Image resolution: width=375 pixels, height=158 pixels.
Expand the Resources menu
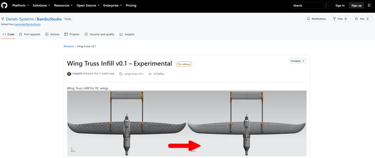click(x=64, y=5)
